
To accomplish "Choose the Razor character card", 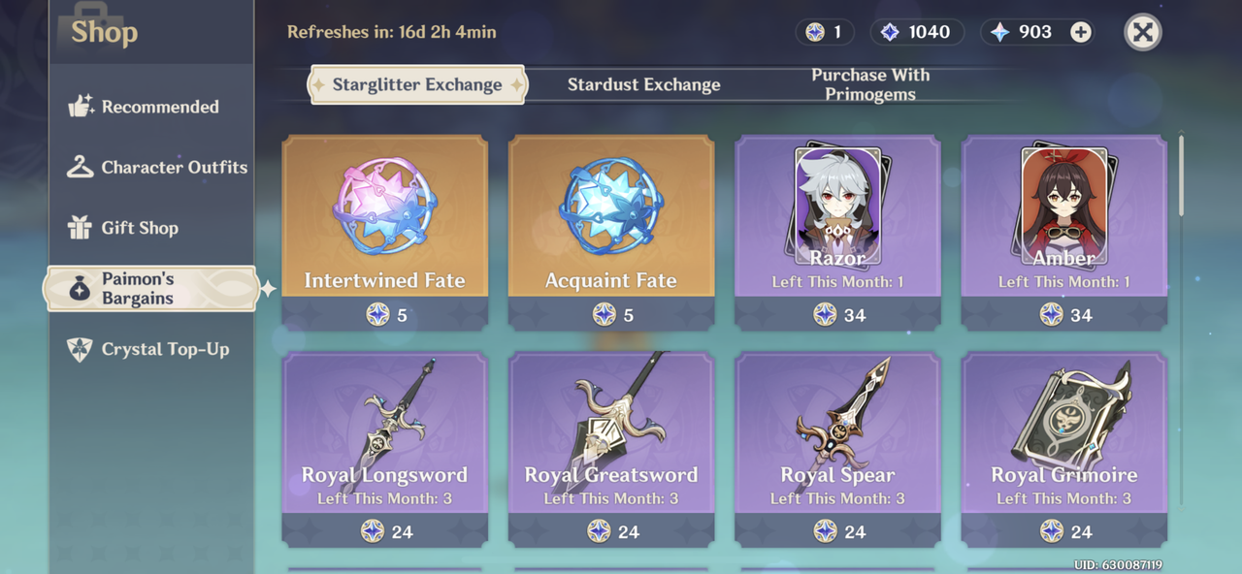I will click(837, 233).
